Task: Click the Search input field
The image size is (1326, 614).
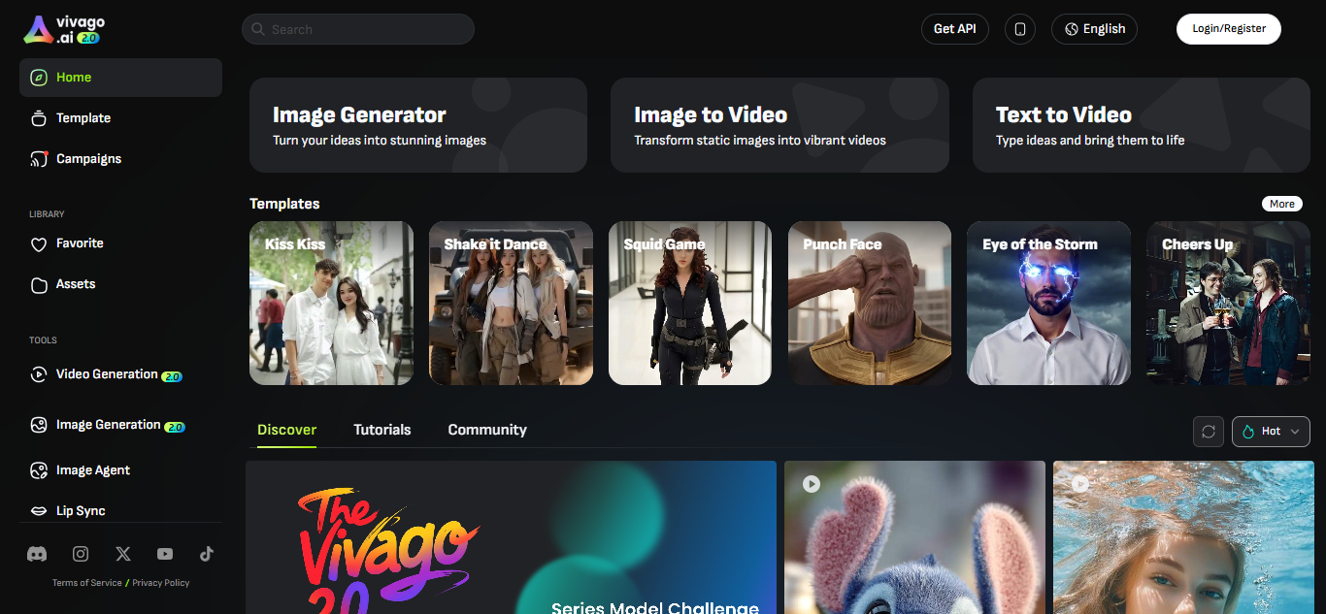Action: 357,29
